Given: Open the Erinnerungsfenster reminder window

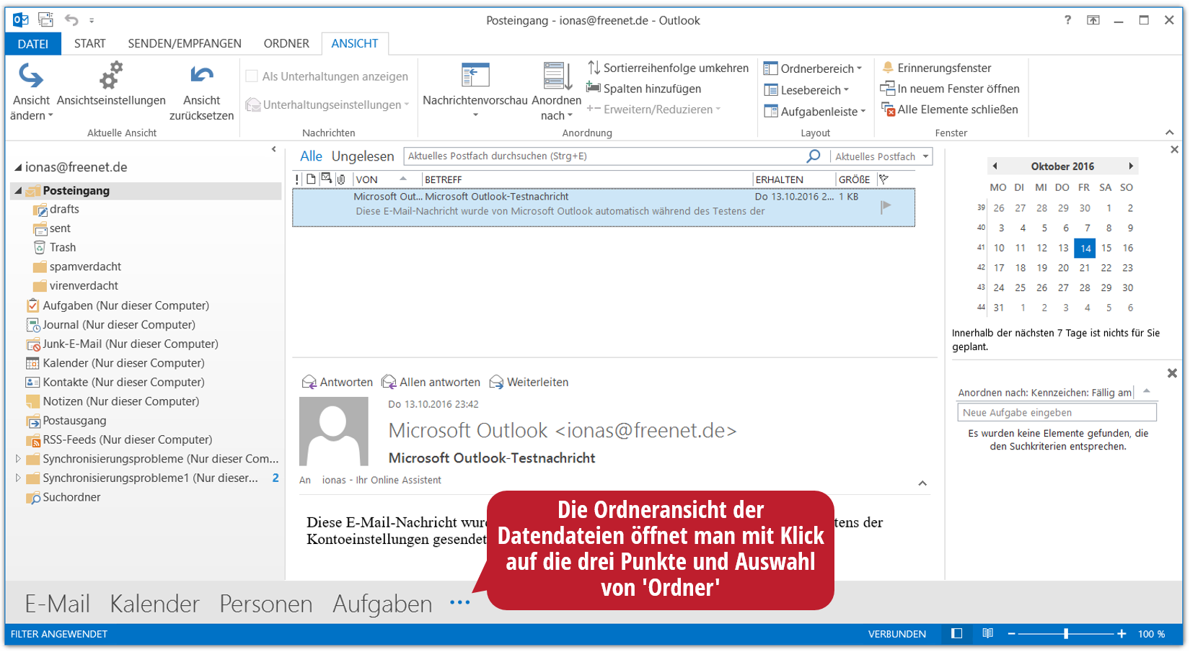Looking at the screenshot, I should tap(936, 68).
